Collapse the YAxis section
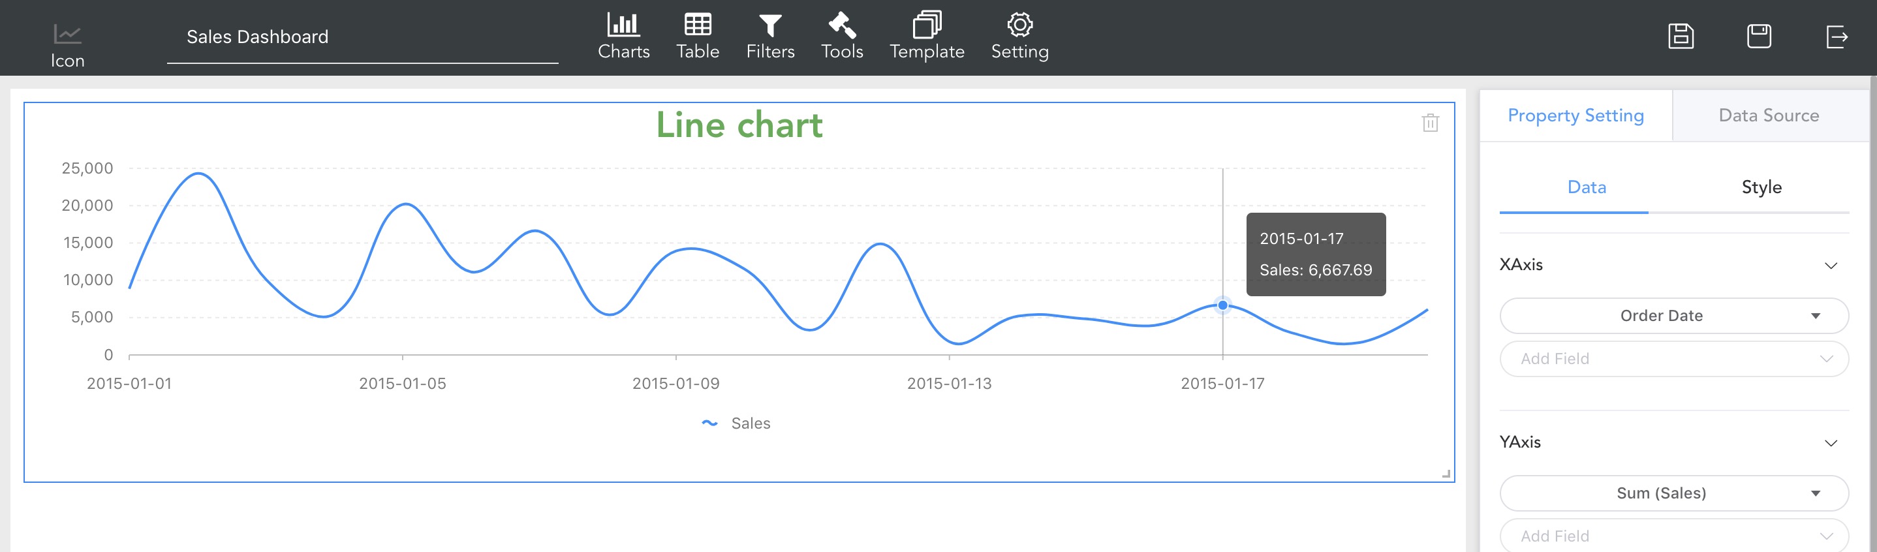 pos(1831,443)
